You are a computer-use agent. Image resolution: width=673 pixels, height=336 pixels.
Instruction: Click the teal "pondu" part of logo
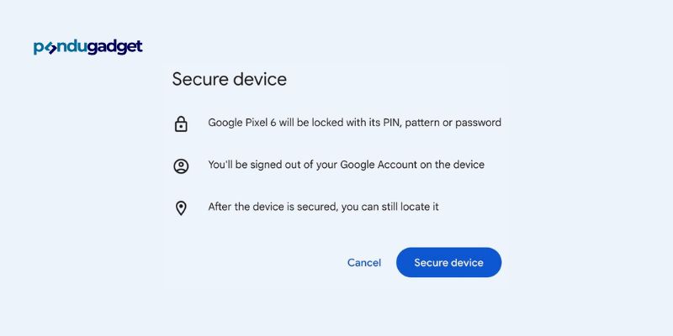click(60, 47)
